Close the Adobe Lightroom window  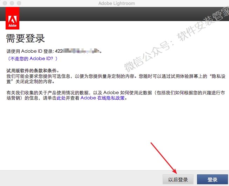pos(5,3)
